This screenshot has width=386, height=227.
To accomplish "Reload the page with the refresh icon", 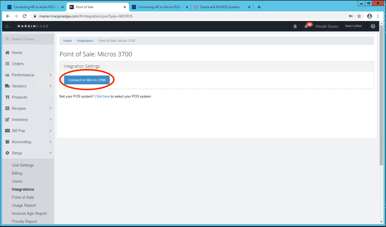I will coord(24,16).
